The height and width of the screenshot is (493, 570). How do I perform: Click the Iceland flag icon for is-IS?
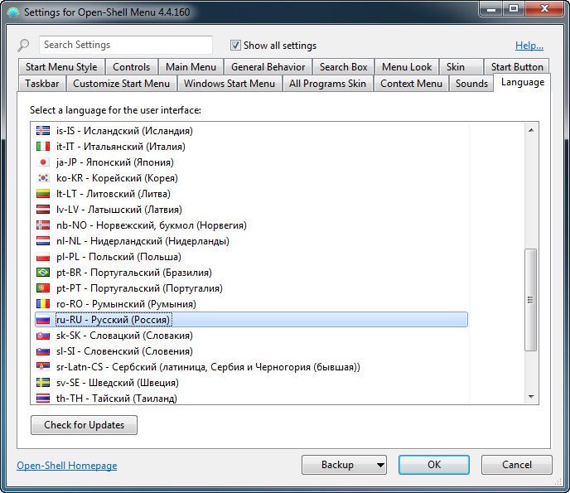tap(43, 131)
